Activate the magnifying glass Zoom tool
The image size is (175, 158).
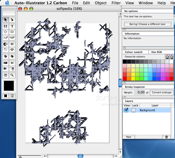pos(12,75)
